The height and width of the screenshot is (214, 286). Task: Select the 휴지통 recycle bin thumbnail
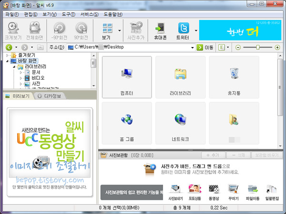point(234,77)
